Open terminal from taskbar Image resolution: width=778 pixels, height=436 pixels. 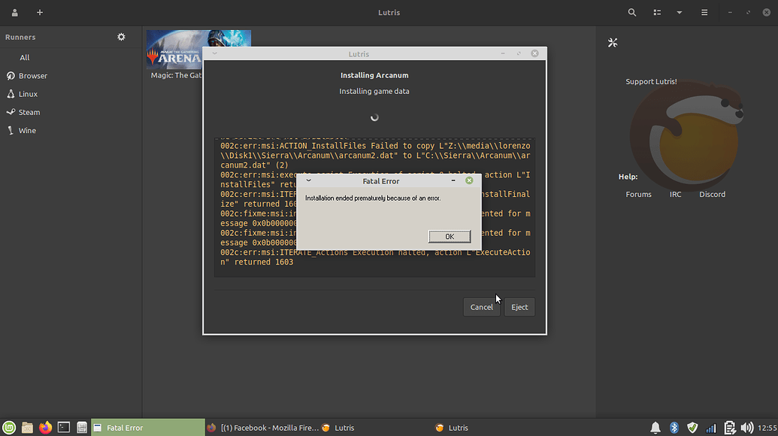click(63, 428)
